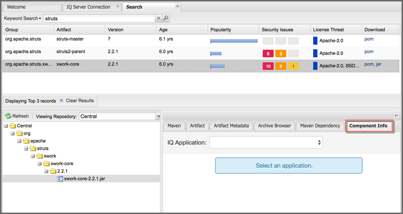
Task: Download jar for xwork-core
Action: [x=379, y=64]
